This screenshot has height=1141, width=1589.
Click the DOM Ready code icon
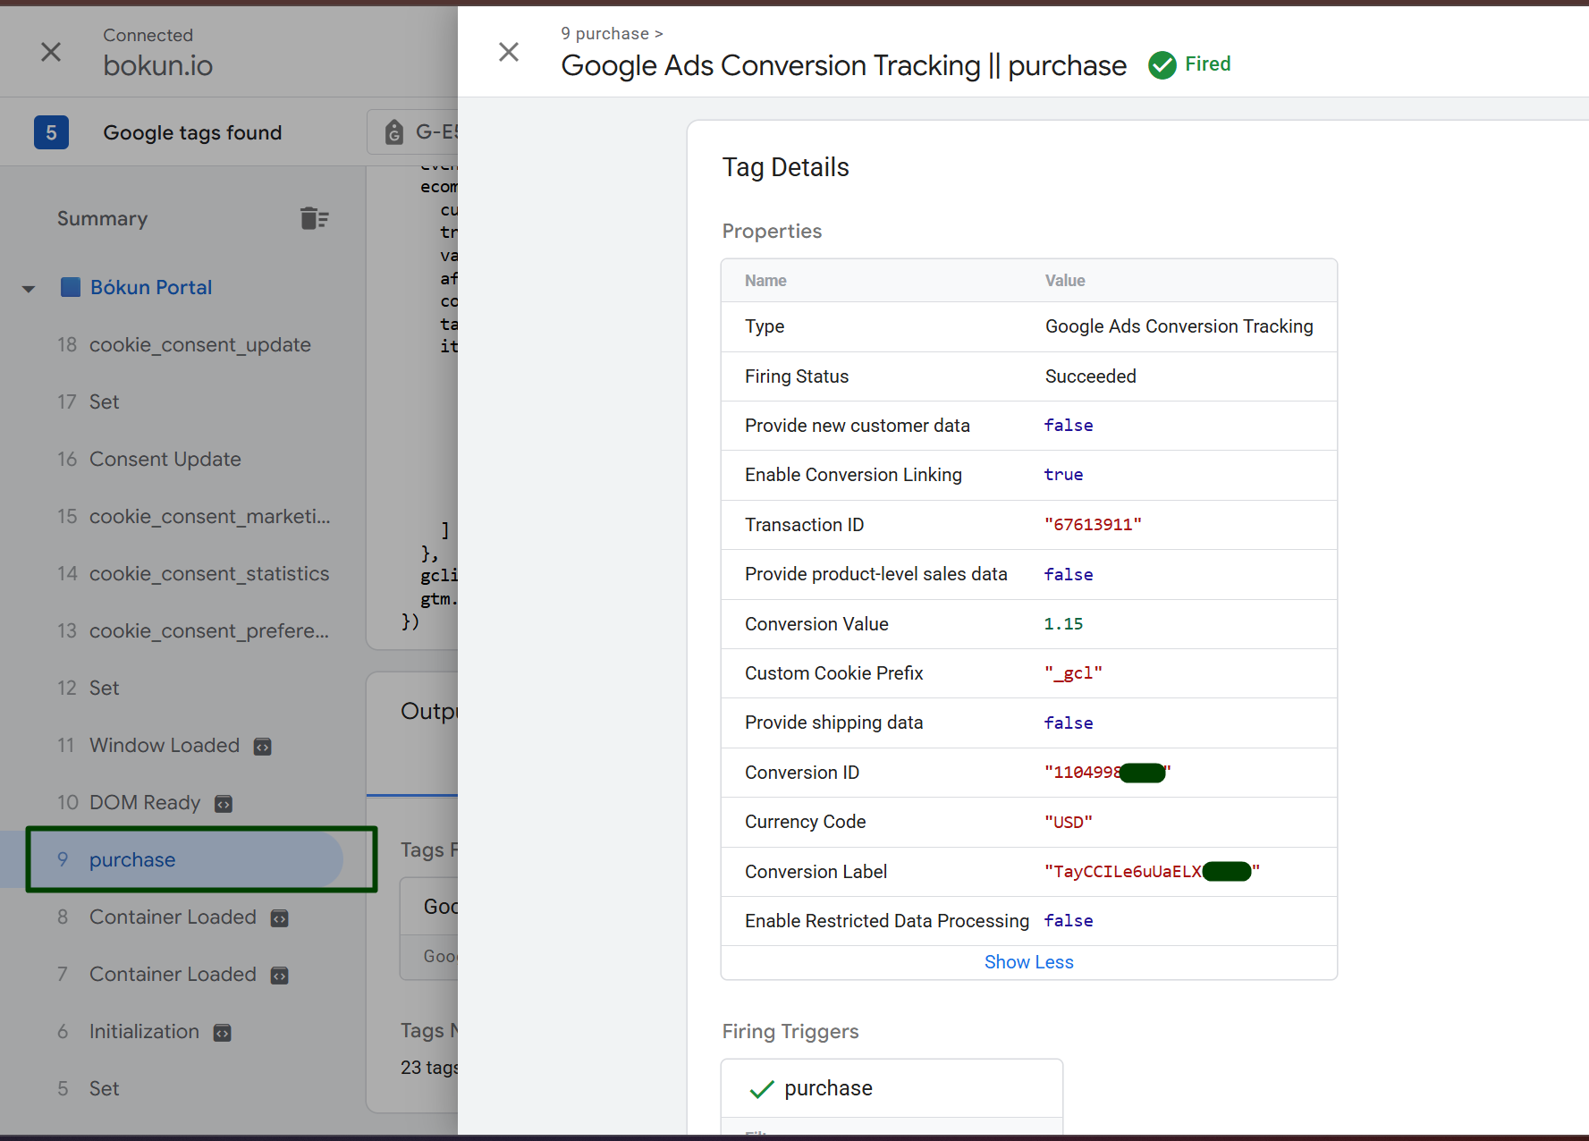224,804
